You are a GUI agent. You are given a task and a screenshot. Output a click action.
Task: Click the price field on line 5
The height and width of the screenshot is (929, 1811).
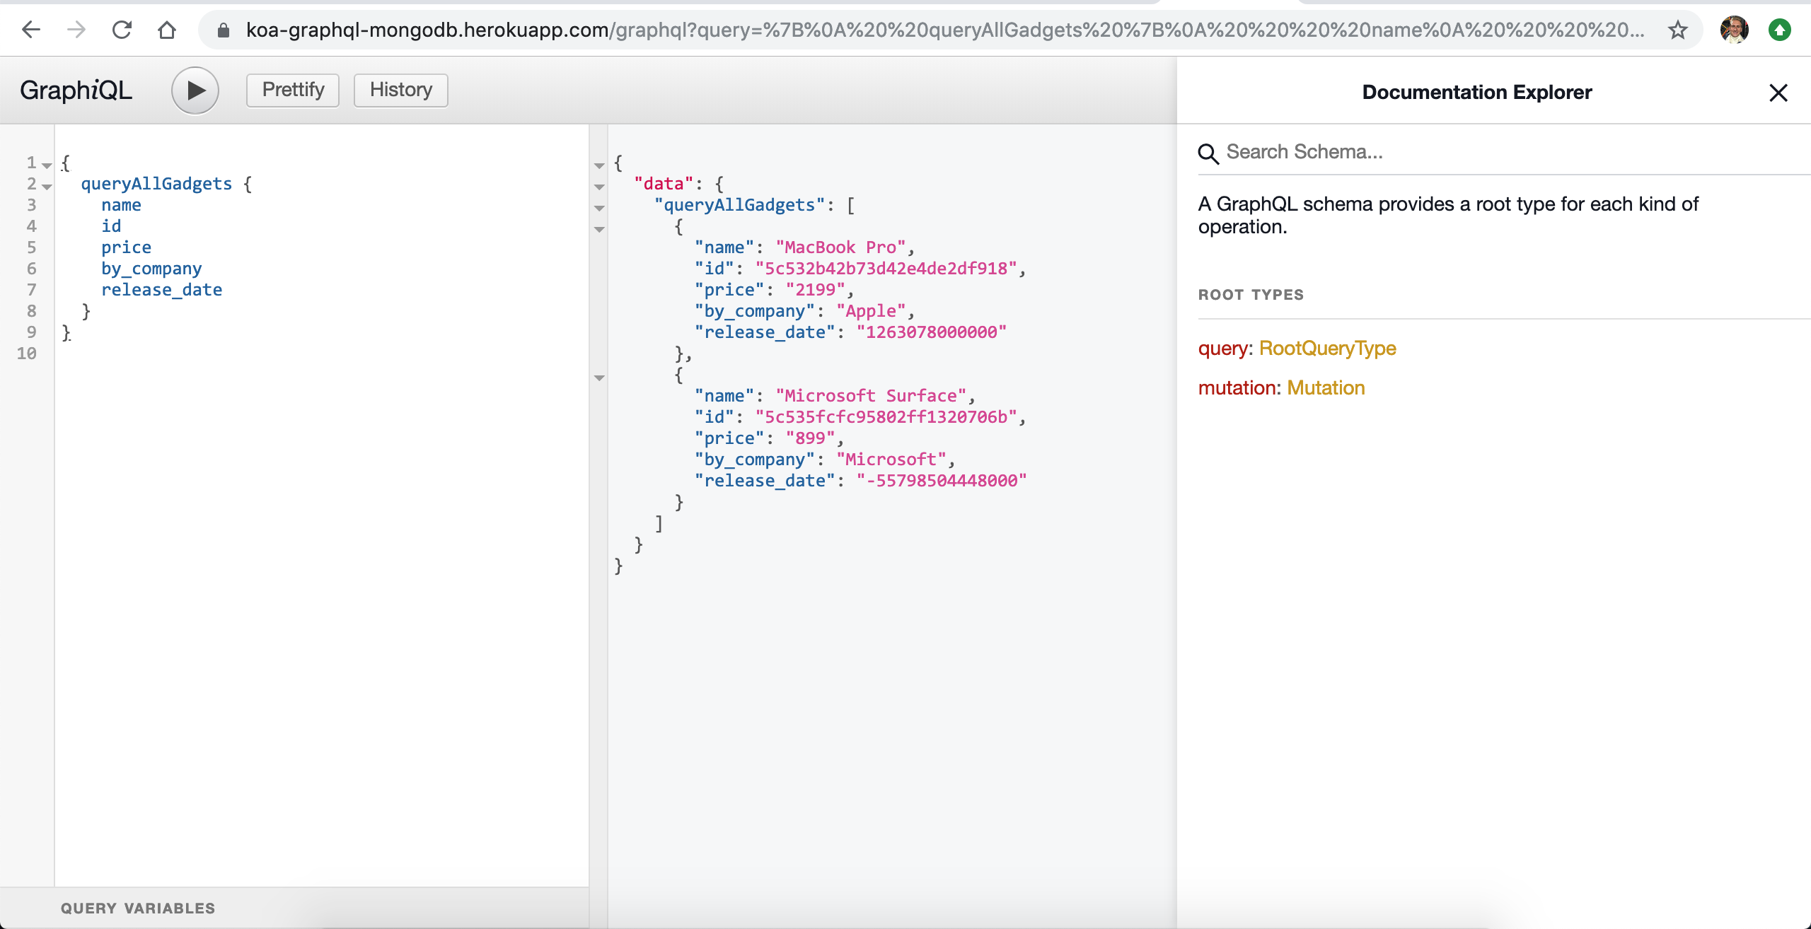pyautogui.click(x=126, y=247)
